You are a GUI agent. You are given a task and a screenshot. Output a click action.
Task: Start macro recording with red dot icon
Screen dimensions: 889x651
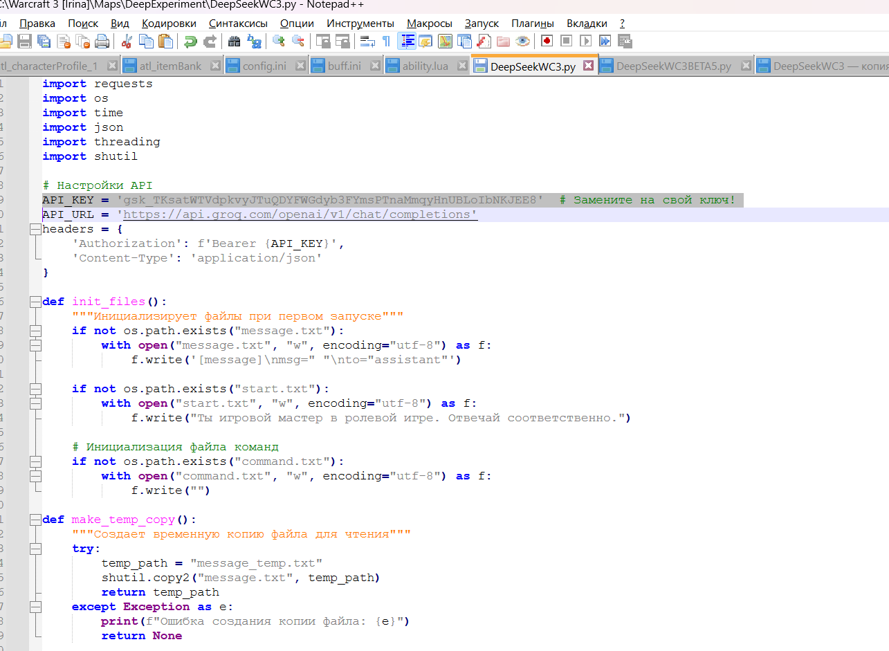[547, 42]
